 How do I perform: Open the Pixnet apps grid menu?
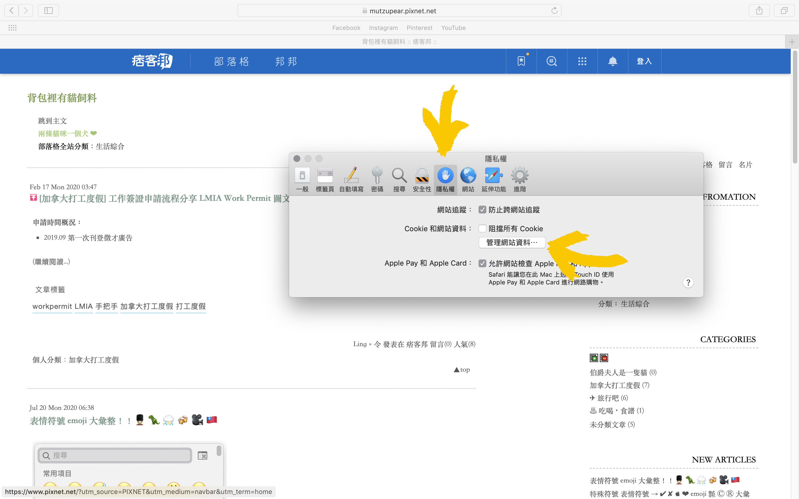(582, 61)
